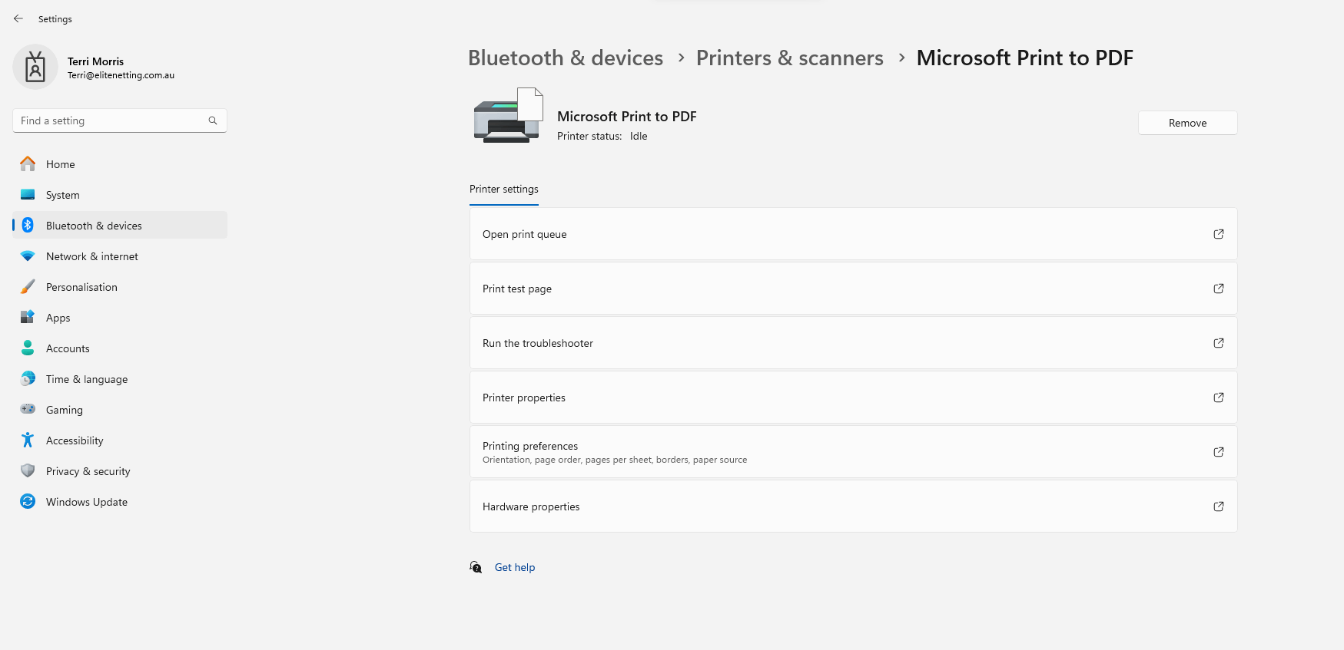The width and height of the screenshot is (1344, 650).
Task: Select the Personalisation paintbrush icon
Action: tap(28, 286)
